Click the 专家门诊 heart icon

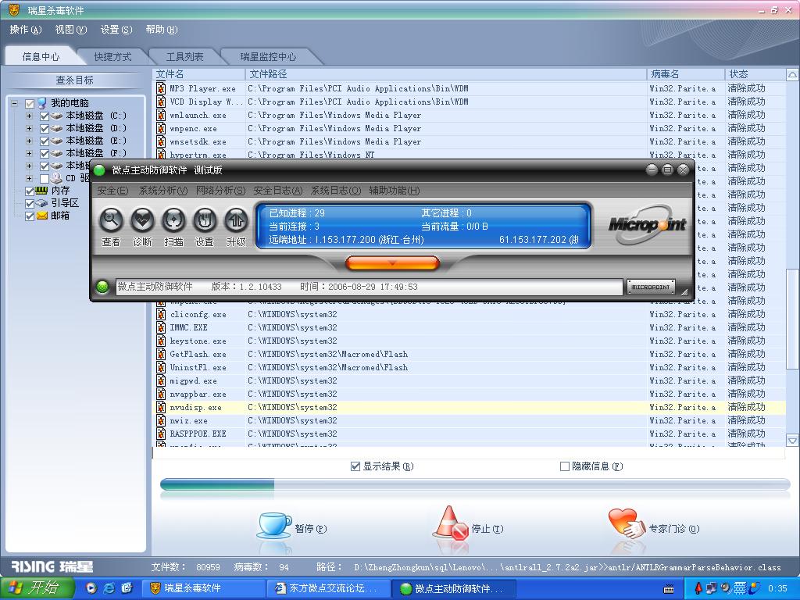click(627, 523)
